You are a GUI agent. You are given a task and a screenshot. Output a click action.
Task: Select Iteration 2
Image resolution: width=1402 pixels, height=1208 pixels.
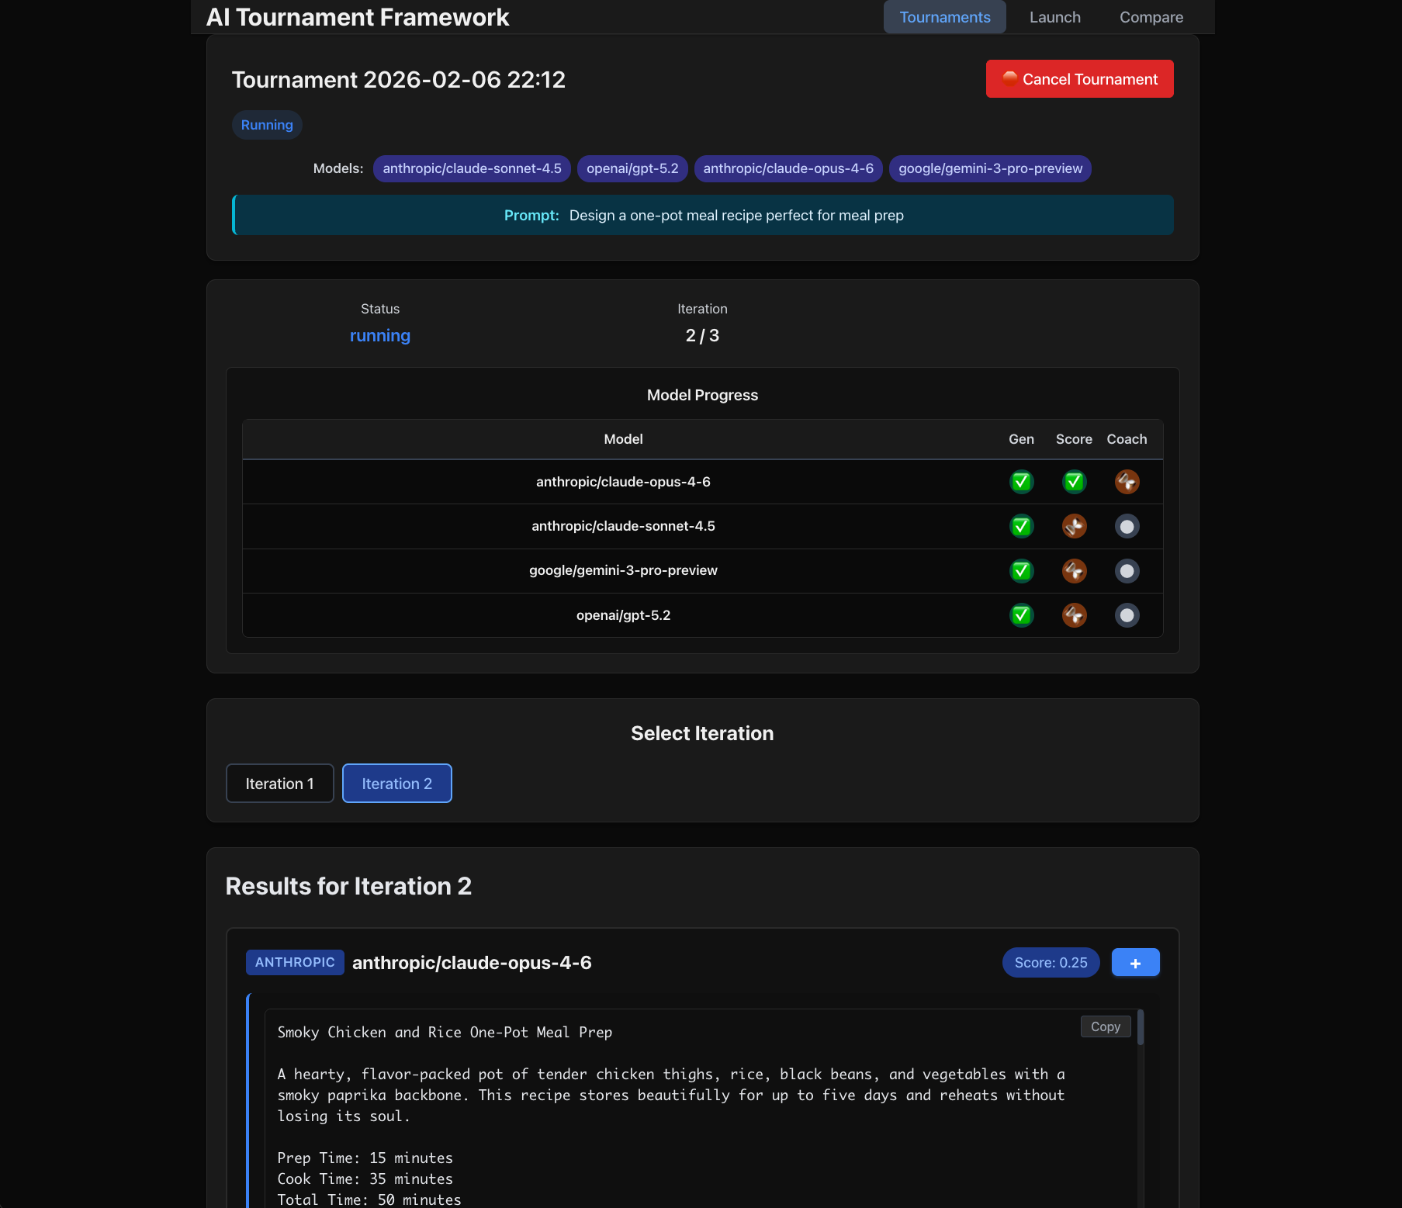pyautogui.click(x=396, y=783)
